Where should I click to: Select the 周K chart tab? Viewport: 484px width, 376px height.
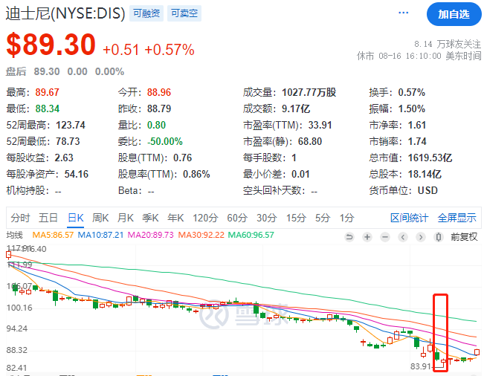pyautogui.click(x=100, y=218)
